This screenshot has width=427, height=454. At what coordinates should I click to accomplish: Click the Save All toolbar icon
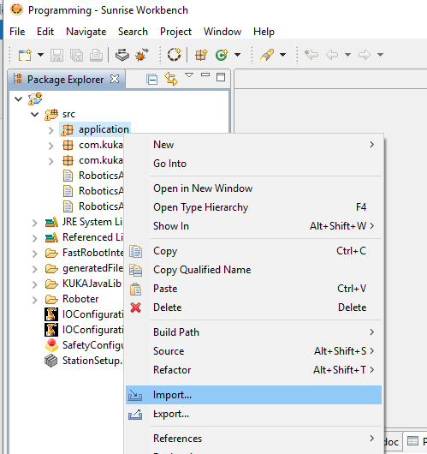coord(77,55)
